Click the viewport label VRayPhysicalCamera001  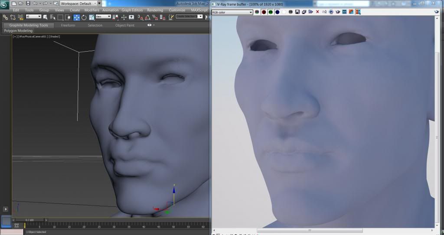33,37
